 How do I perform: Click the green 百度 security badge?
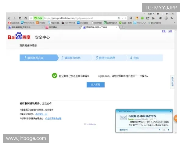pyautogui.click(x=38, y=18)
